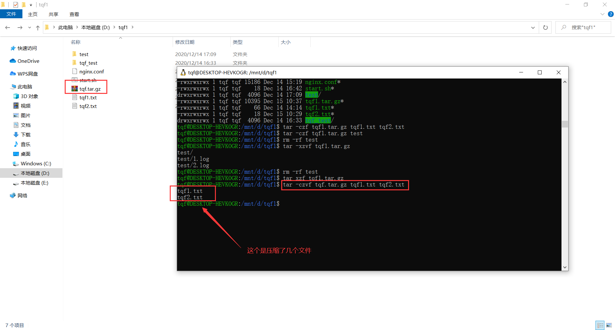Expand the ribbon with the chevron

pos(602,14)
